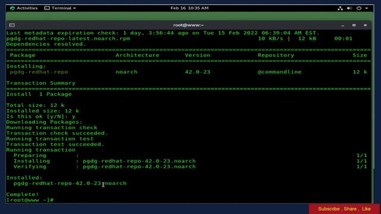
Task: Click the package name on the Installing line
Action: point(139,161)
